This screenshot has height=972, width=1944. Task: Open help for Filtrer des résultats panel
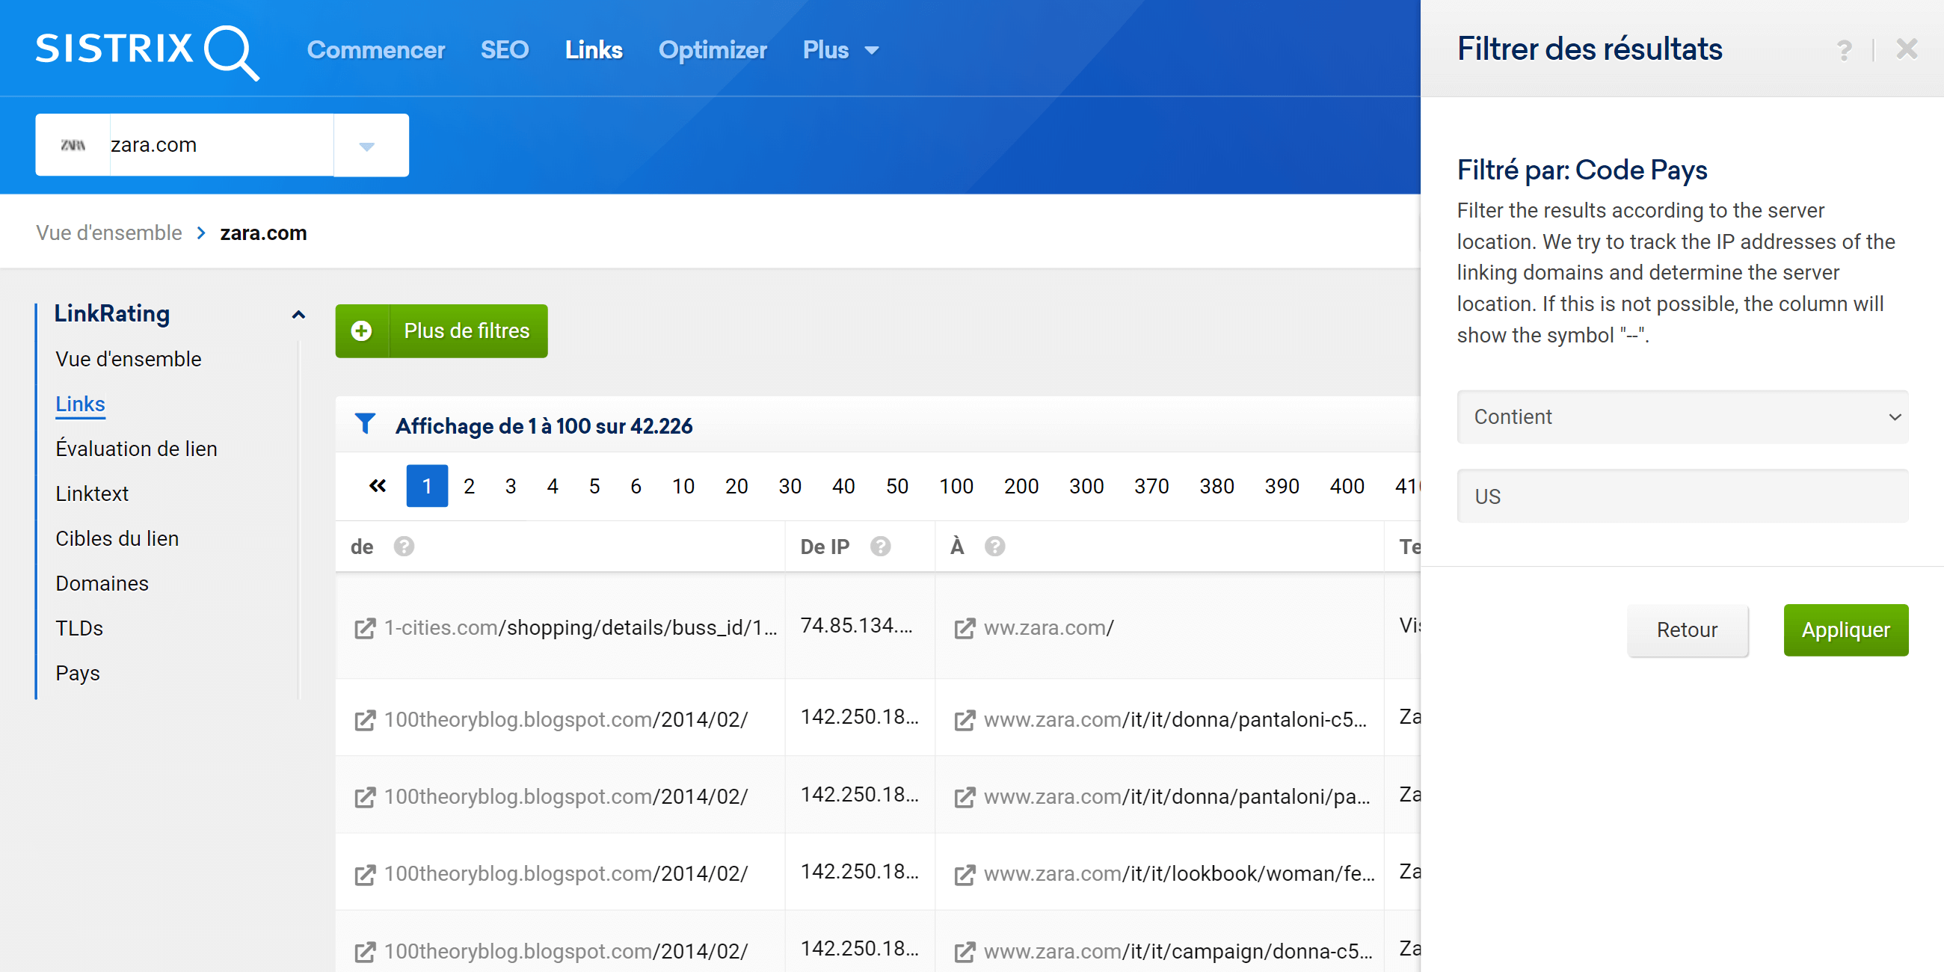[x=1844, y=50]
